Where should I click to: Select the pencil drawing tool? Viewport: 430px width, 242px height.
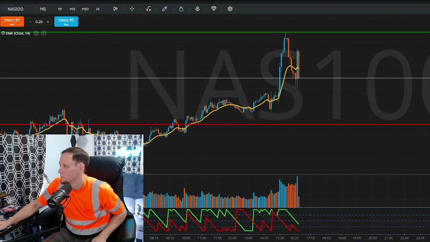[165, 9]
